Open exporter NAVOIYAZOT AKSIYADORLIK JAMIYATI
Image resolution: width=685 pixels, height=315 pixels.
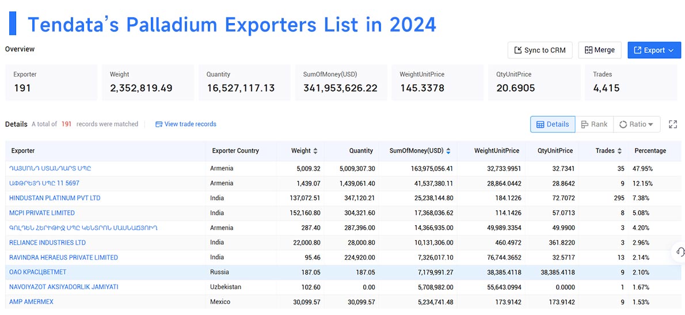coord(64,287)
